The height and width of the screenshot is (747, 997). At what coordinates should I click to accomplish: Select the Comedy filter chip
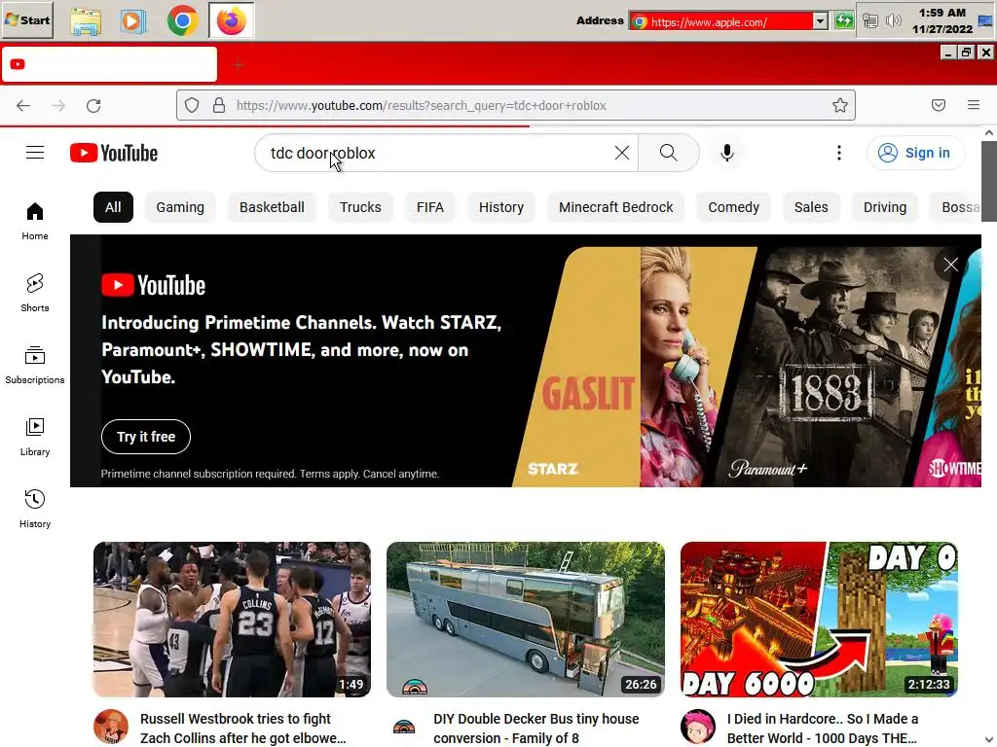[x=734, y=207]
